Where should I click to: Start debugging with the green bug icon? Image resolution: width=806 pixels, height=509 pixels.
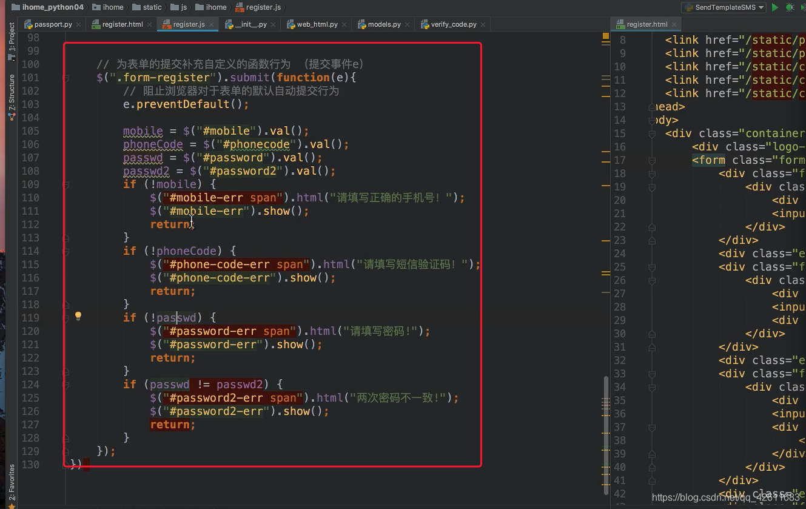click(790, 7)
